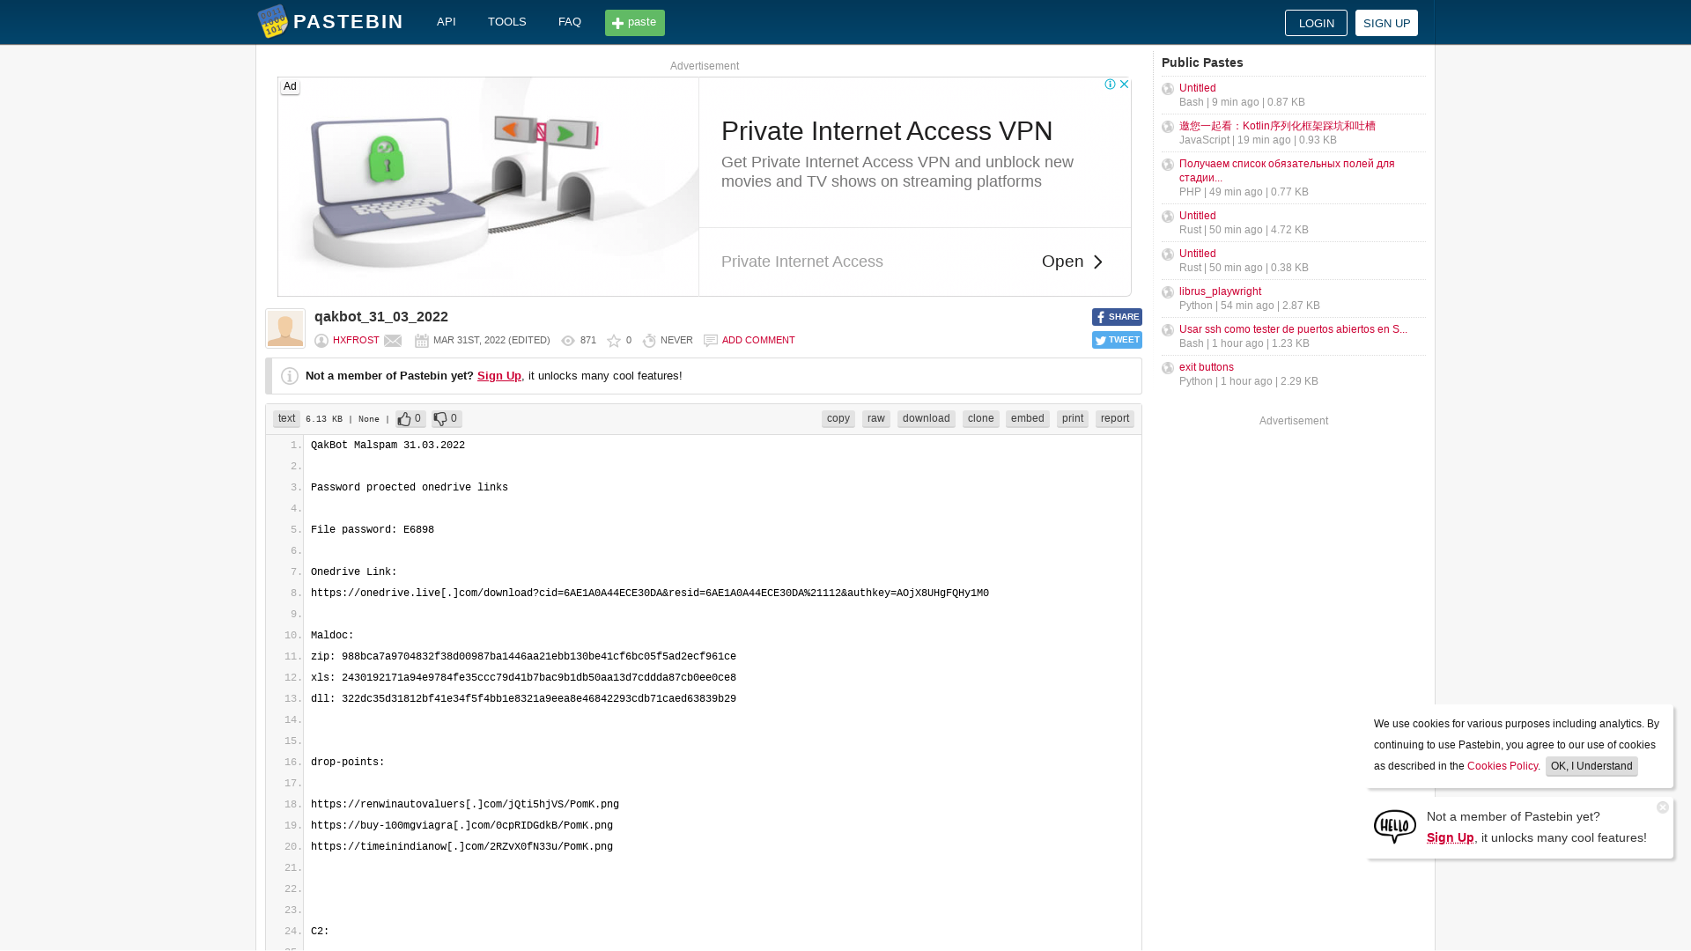
Task: Download the paste
Action: click(x=927, y=419)
